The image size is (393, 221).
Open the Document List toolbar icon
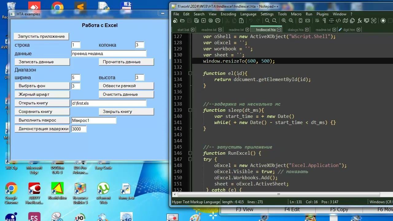[x=352, y=21]
